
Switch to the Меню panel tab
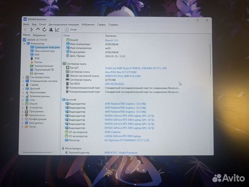point(27,35)
